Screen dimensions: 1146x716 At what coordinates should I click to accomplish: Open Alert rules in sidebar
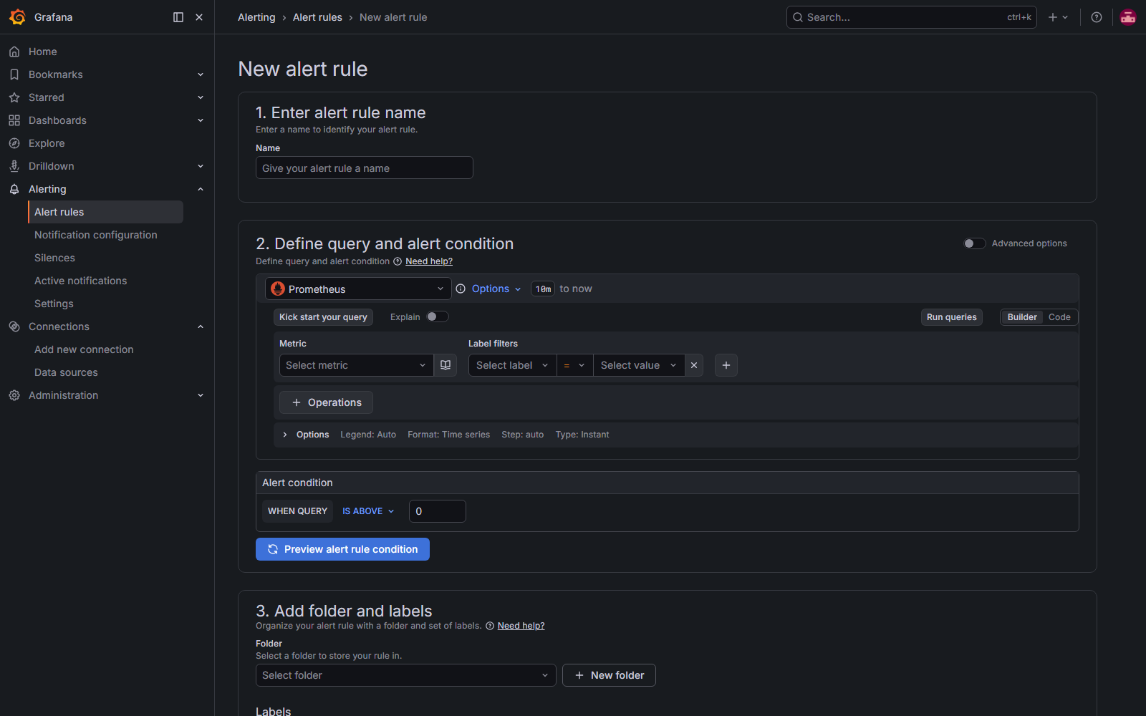pyautogui.click(x=105, y=212)
